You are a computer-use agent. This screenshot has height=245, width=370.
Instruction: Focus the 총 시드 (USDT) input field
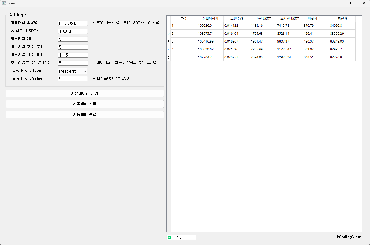[73, 31]
